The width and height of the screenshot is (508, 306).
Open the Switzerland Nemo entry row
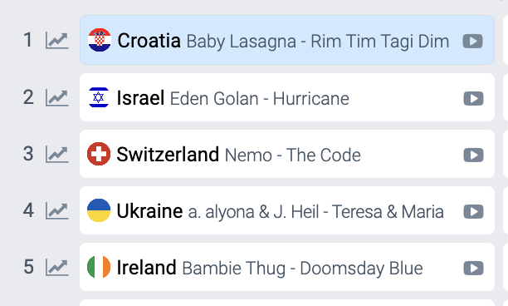tap(287, 154)
